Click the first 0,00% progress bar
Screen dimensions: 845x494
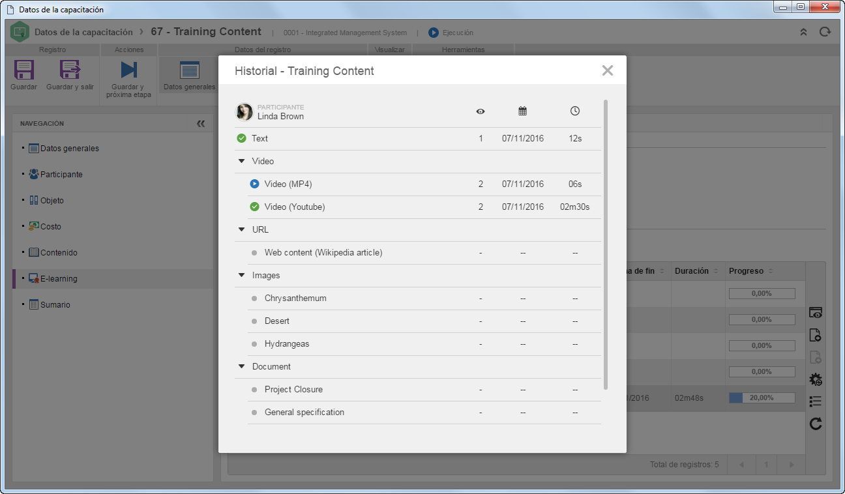762,293
